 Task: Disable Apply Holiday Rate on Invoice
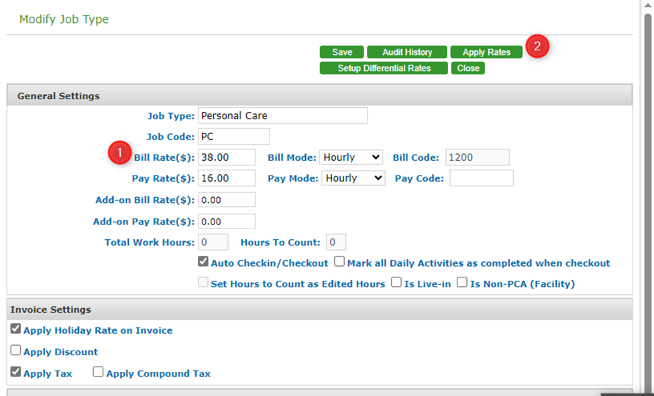[15, 329]
